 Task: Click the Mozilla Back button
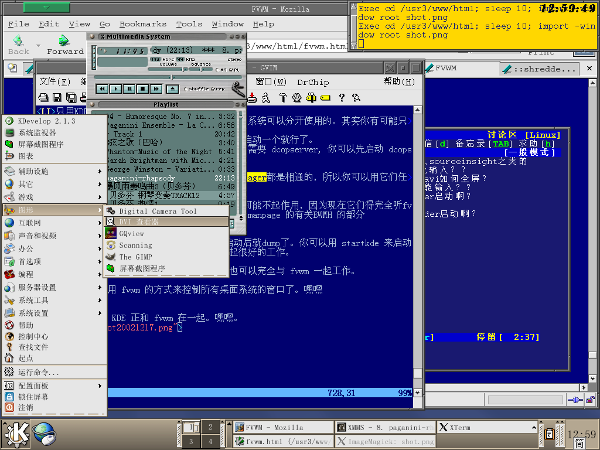[x=18, y=45]
